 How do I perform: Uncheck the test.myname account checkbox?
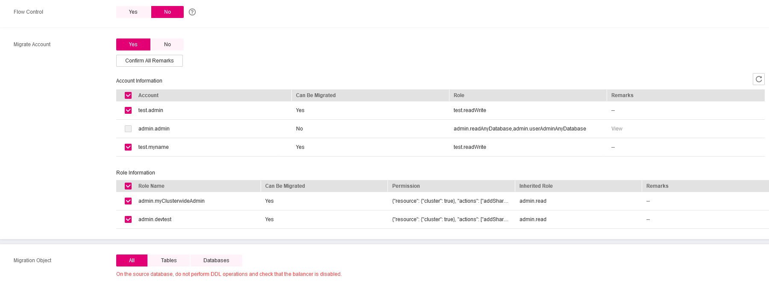(x=128, y=147)
